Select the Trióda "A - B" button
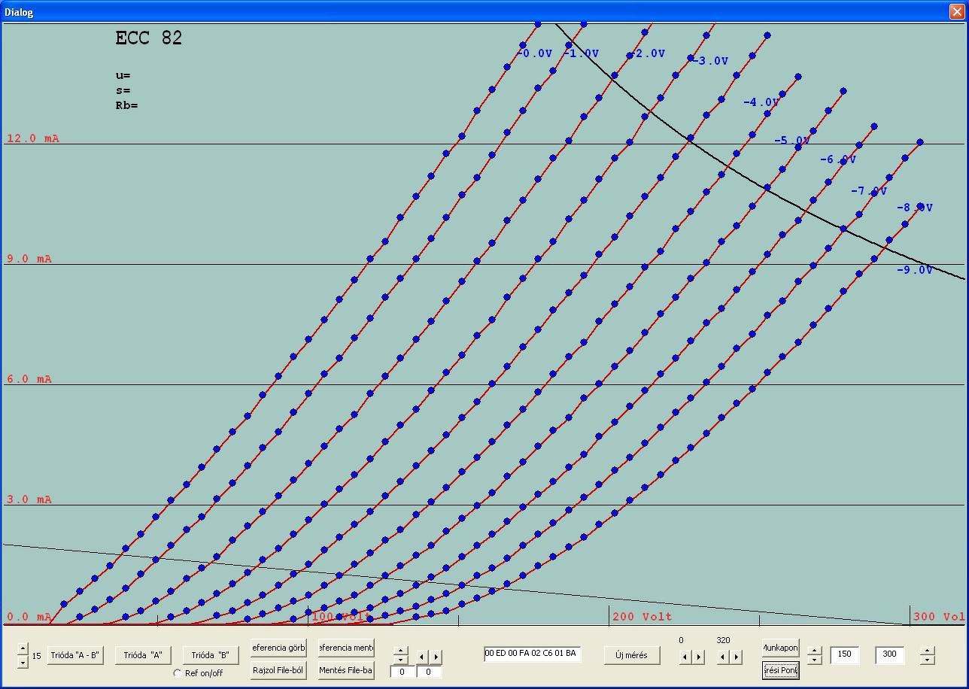Screen dimensions: 969x689 tap(75, 655)
